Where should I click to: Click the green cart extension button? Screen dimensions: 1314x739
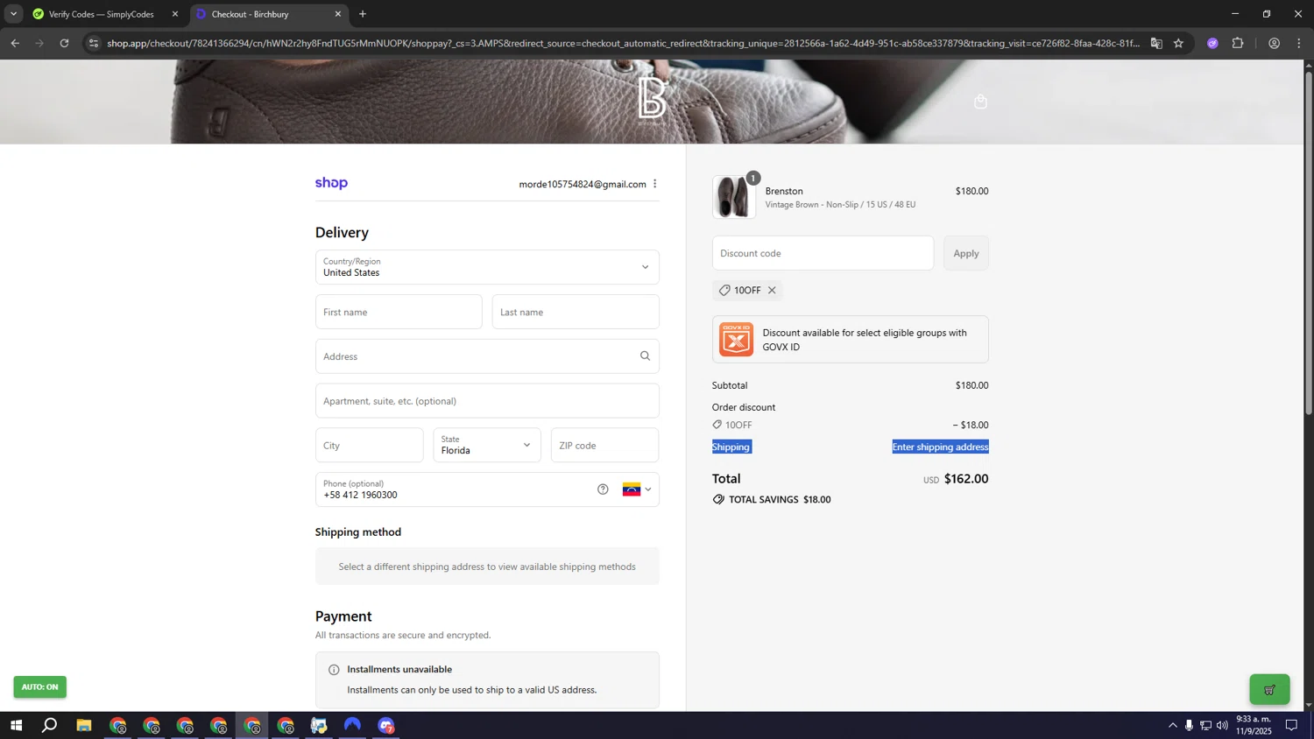(1269, 689)
